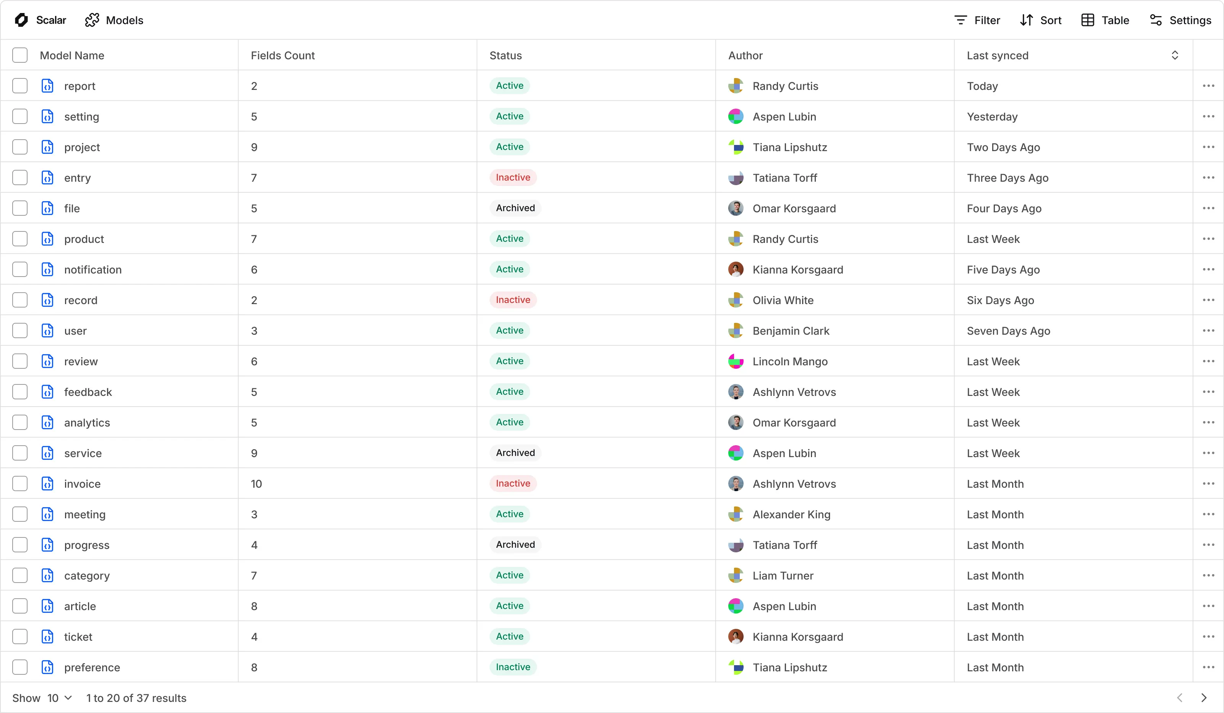Open the three-dot menu for invoice

(x=1208, y=483)
